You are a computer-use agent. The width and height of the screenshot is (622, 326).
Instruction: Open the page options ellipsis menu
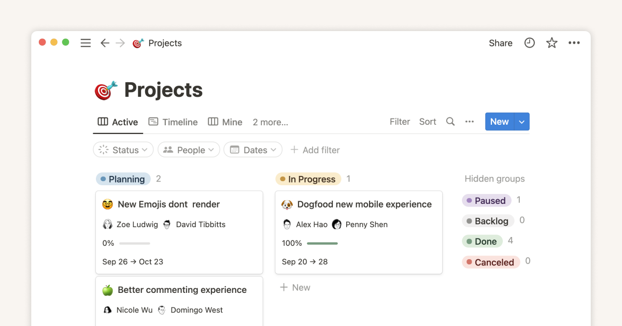point(574,43)
